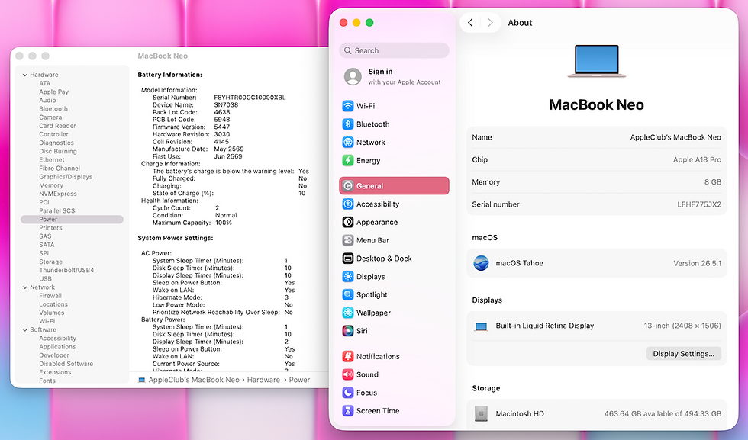Image resolution: width=748 pixels, height=440 pixels.
Task: Select Storage in System Information sidebar
Action: [x=50, y=262]
